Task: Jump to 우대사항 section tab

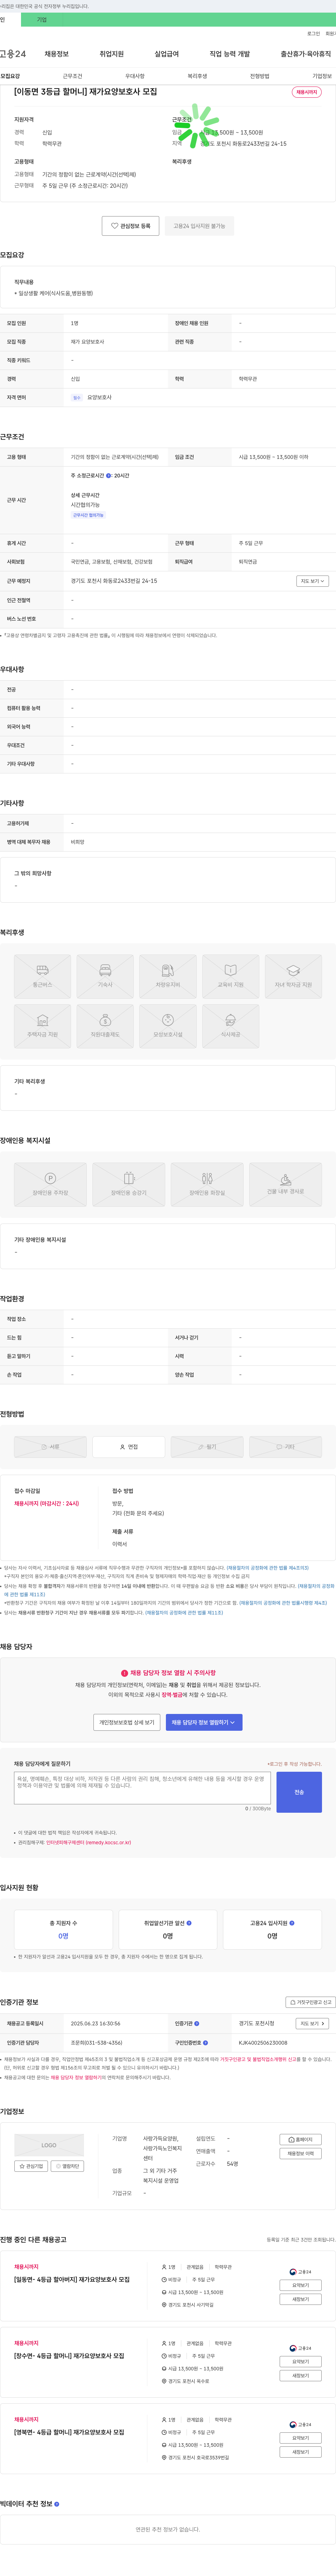Action: pyautogui.click(x=135, y=76)
